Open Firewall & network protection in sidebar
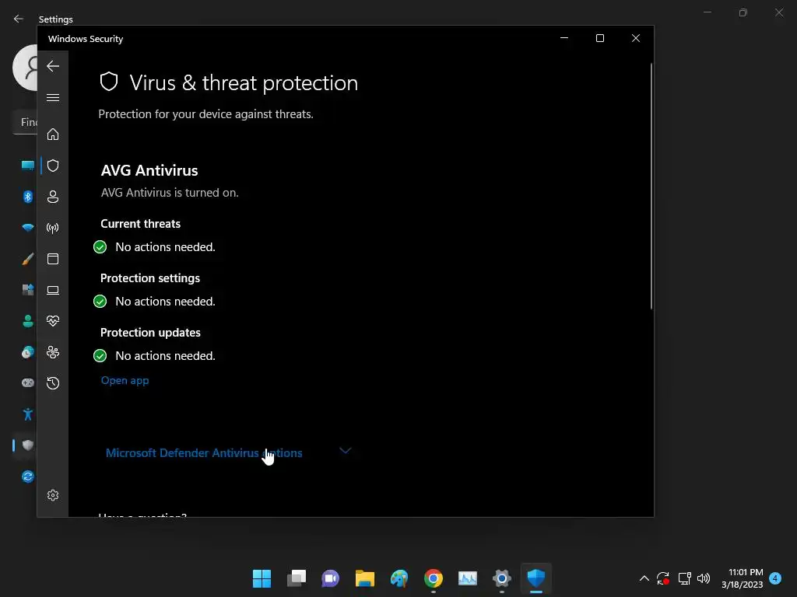The image size is (797, 597). [53, 228]
